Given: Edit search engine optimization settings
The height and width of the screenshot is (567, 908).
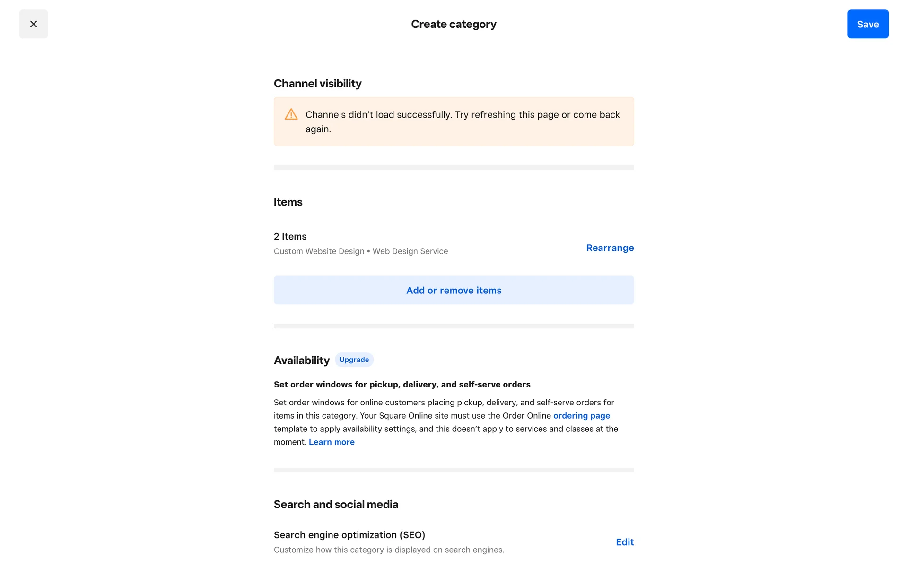Looking at the screenshot, I should pyautogui.click(x=624, y=542).
